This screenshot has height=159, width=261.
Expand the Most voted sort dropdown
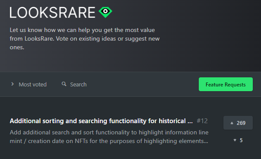coord(29,84)
